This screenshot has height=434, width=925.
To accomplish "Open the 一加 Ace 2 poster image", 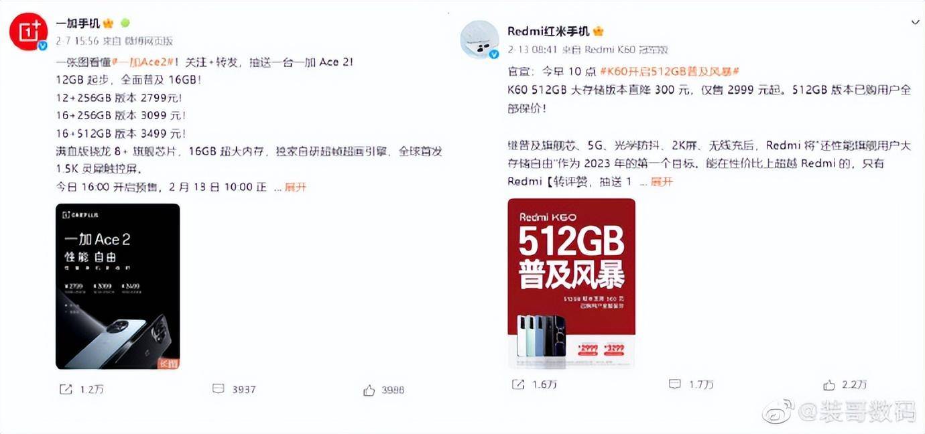I will 117,287.
